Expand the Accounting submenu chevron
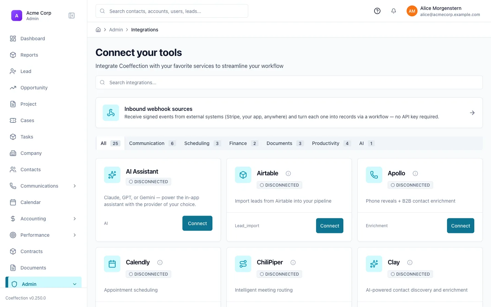 click(75, 219)
